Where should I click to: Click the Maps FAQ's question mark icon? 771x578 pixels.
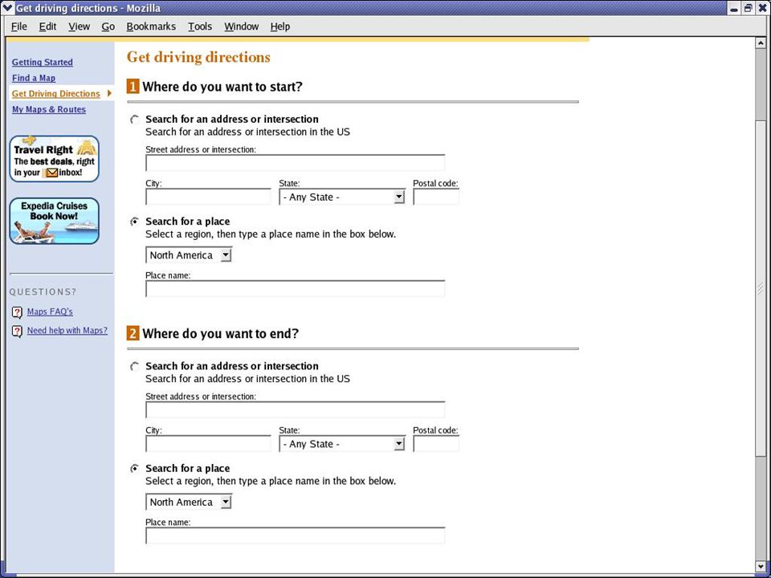click(17, 312)
